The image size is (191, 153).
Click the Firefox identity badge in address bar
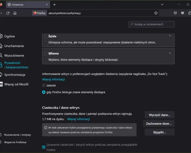[39, 13]
